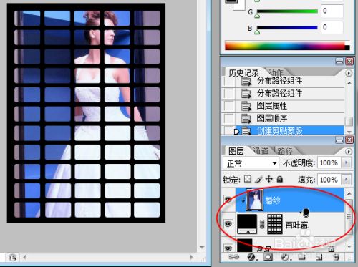Click the B value input field
The image size is (358, 267).
[332, 27]
